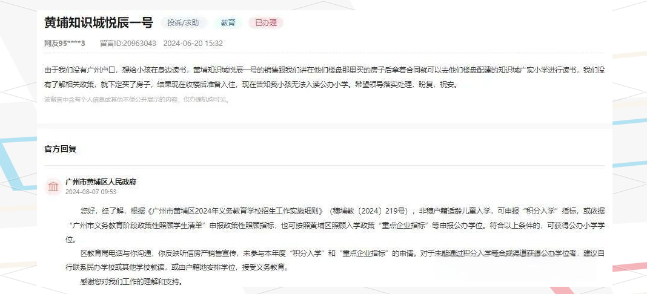Image resolution: width=647 pixels, height=294 pixels.
Task: Open 广州市黄埔区人民政府 responder name
Action: (x=101, y=182)
